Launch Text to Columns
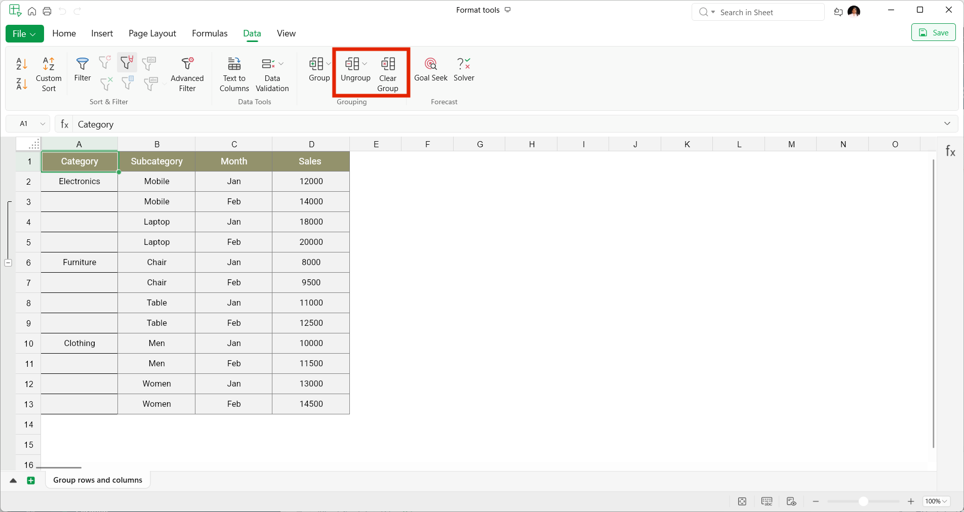The image size is (964, 512). (234, 74)
